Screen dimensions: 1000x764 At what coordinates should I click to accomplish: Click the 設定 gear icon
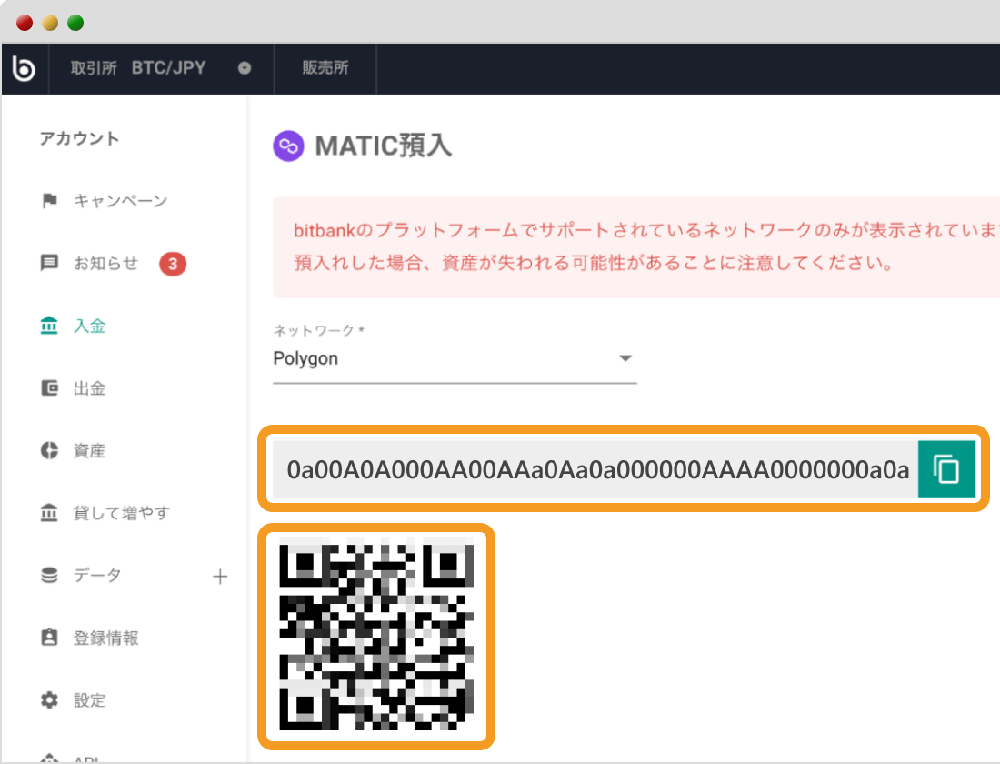49,700
